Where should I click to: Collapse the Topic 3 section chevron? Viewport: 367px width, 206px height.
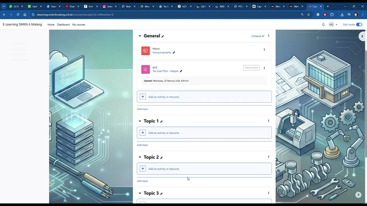[140, 193]
